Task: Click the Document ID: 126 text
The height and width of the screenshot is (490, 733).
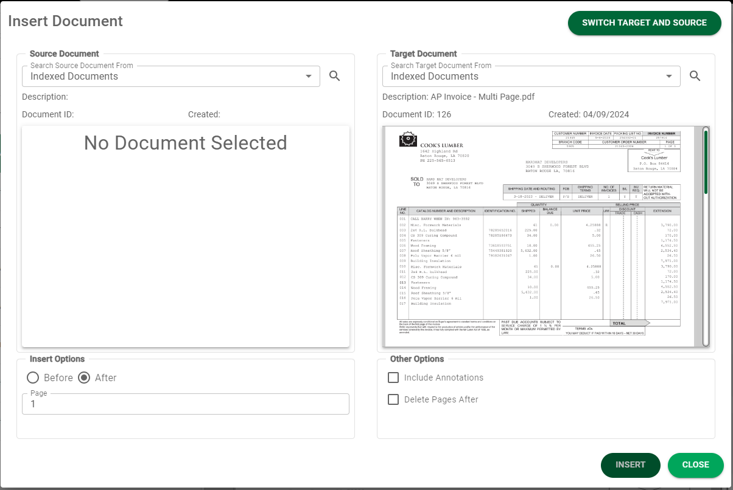Action: coord(417,114)
